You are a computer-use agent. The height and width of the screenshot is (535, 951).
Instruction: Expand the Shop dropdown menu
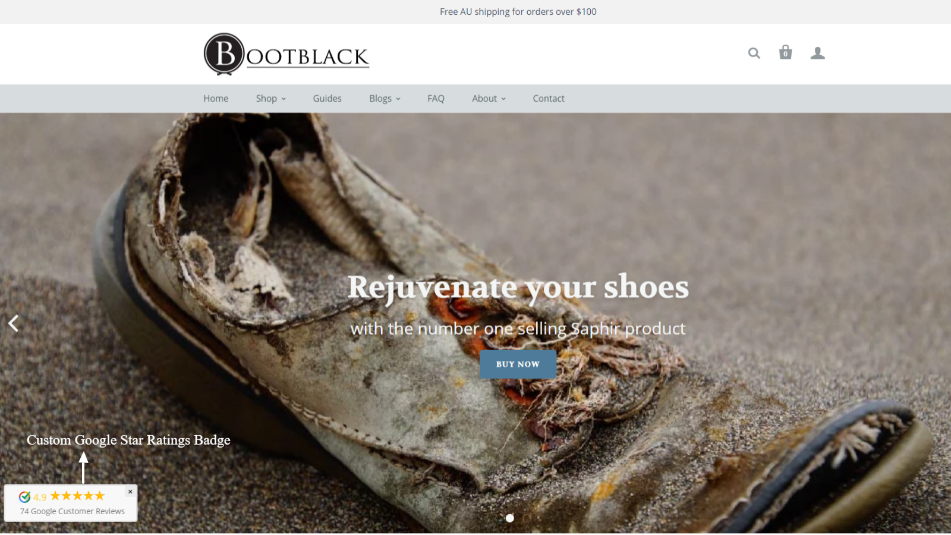[x=270, y=99]
